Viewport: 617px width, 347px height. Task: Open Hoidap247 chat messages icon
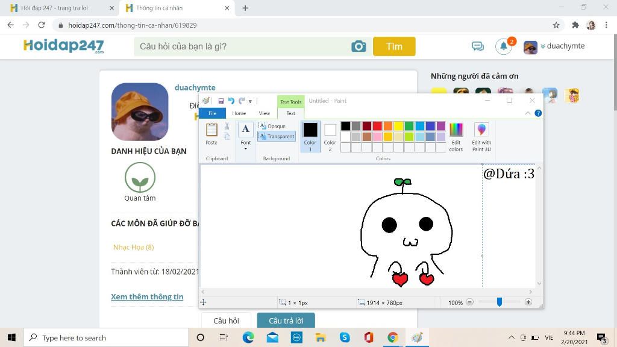[x=478, y=46]
